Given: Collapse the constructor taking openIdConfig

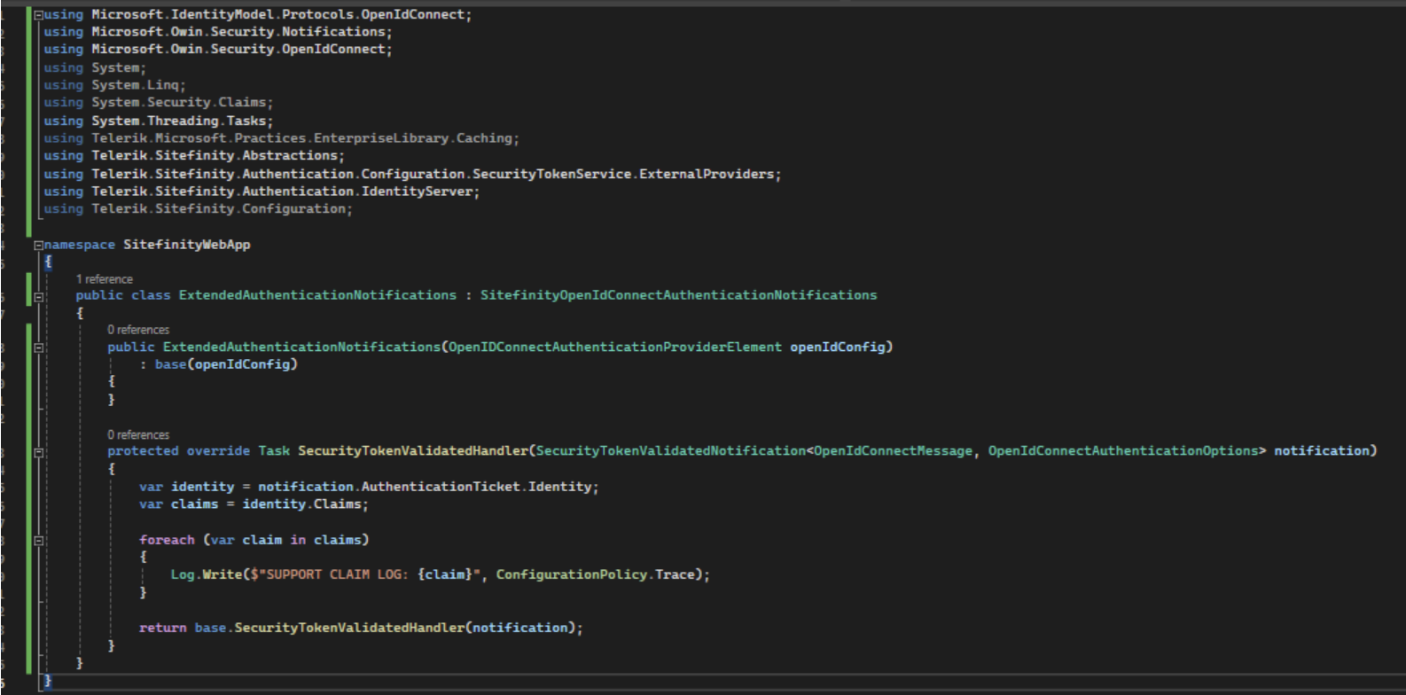Looking at the screenshot, I should [x=38, y=347].
